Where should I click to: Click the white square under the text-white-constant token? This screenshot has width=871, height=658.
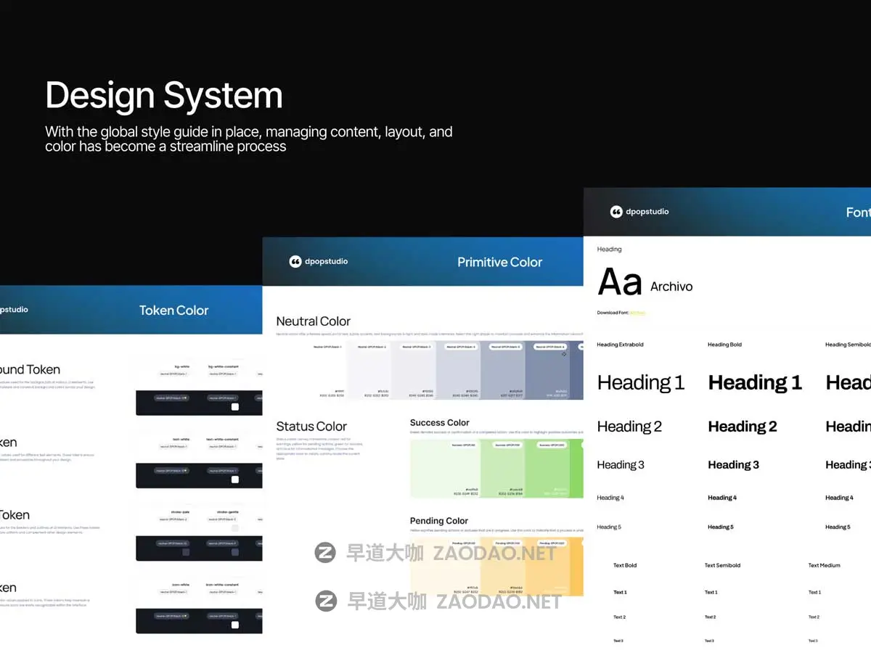click(x=234, y=480)
